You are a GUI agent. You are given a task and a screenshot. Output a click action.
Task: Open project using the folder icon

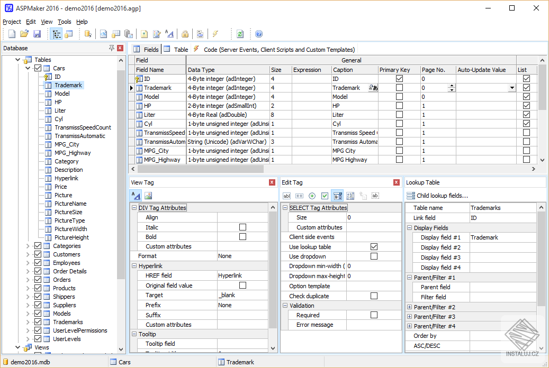coord(24,34)
